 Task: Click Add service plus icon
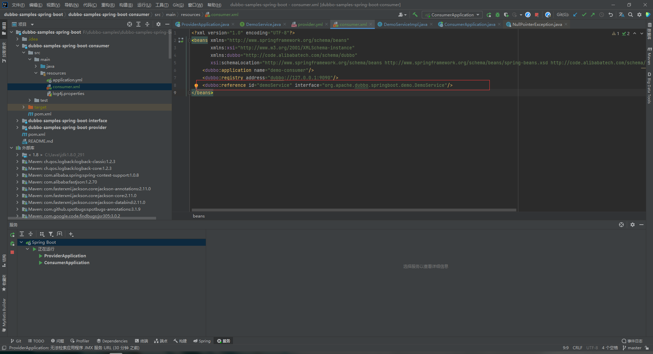71,234
